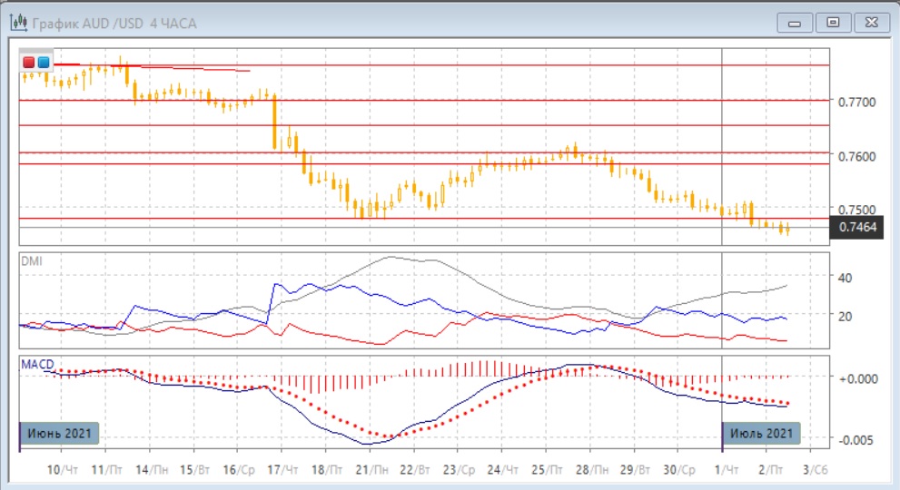Screen dimensions: 900x490
Task: Click the 11/Пт date label
Action: pyautogui.click(x=107, y=470)
